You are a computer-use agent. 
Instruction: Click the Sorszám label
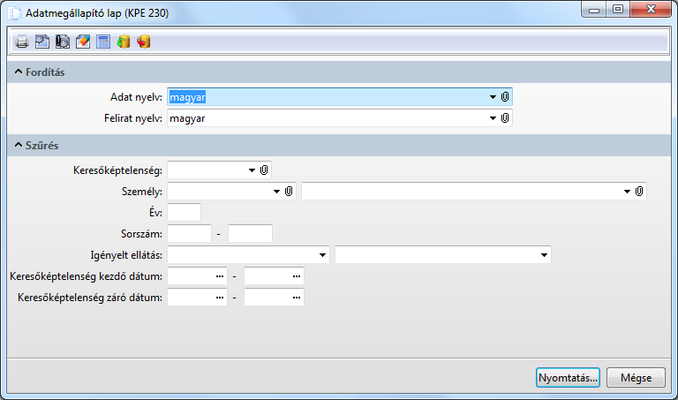click(141, 234)
